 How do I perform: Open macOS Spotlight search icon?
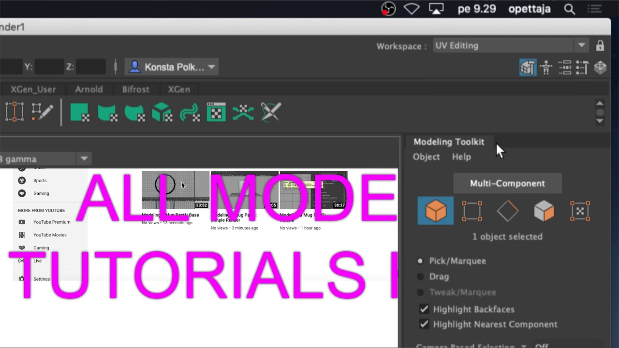pyautogui.click(x=570, y=9)
